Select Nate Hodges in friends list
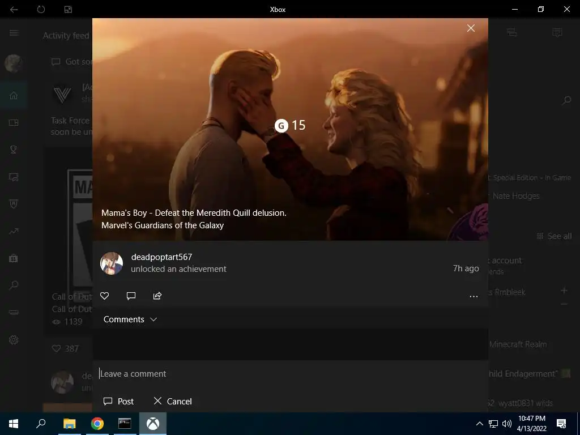Screen dimensions: 580x435 (515, 195)
